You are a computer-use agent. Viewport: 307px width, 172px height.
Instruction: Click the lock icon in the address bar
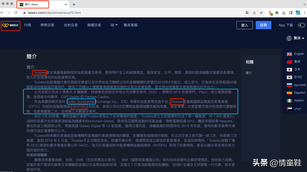tap(25, 13)
